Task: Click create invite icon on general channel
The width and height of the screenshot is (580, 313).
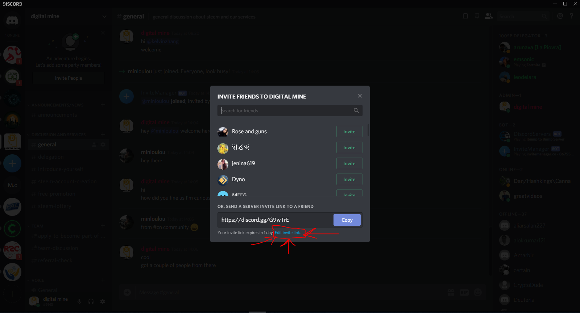Action: (95, 145)
